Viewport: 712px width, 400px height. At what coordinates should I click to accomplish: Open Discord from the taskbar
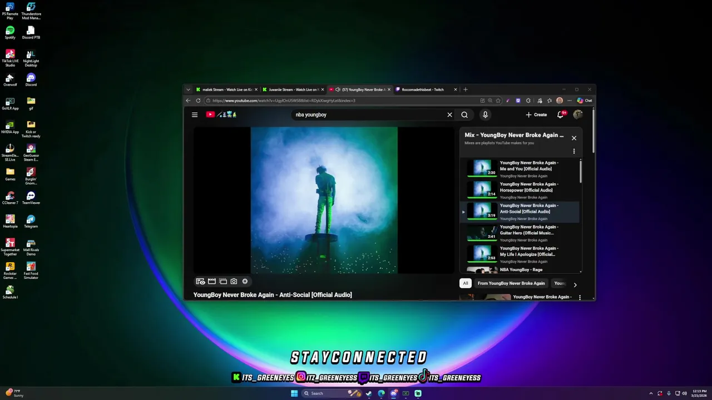pos(393,393)
